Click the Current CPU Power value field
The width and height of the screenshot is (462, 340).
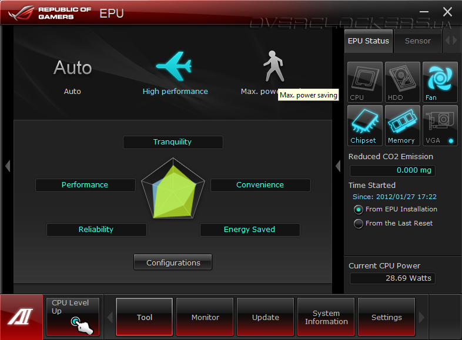(x=392, y=278)
